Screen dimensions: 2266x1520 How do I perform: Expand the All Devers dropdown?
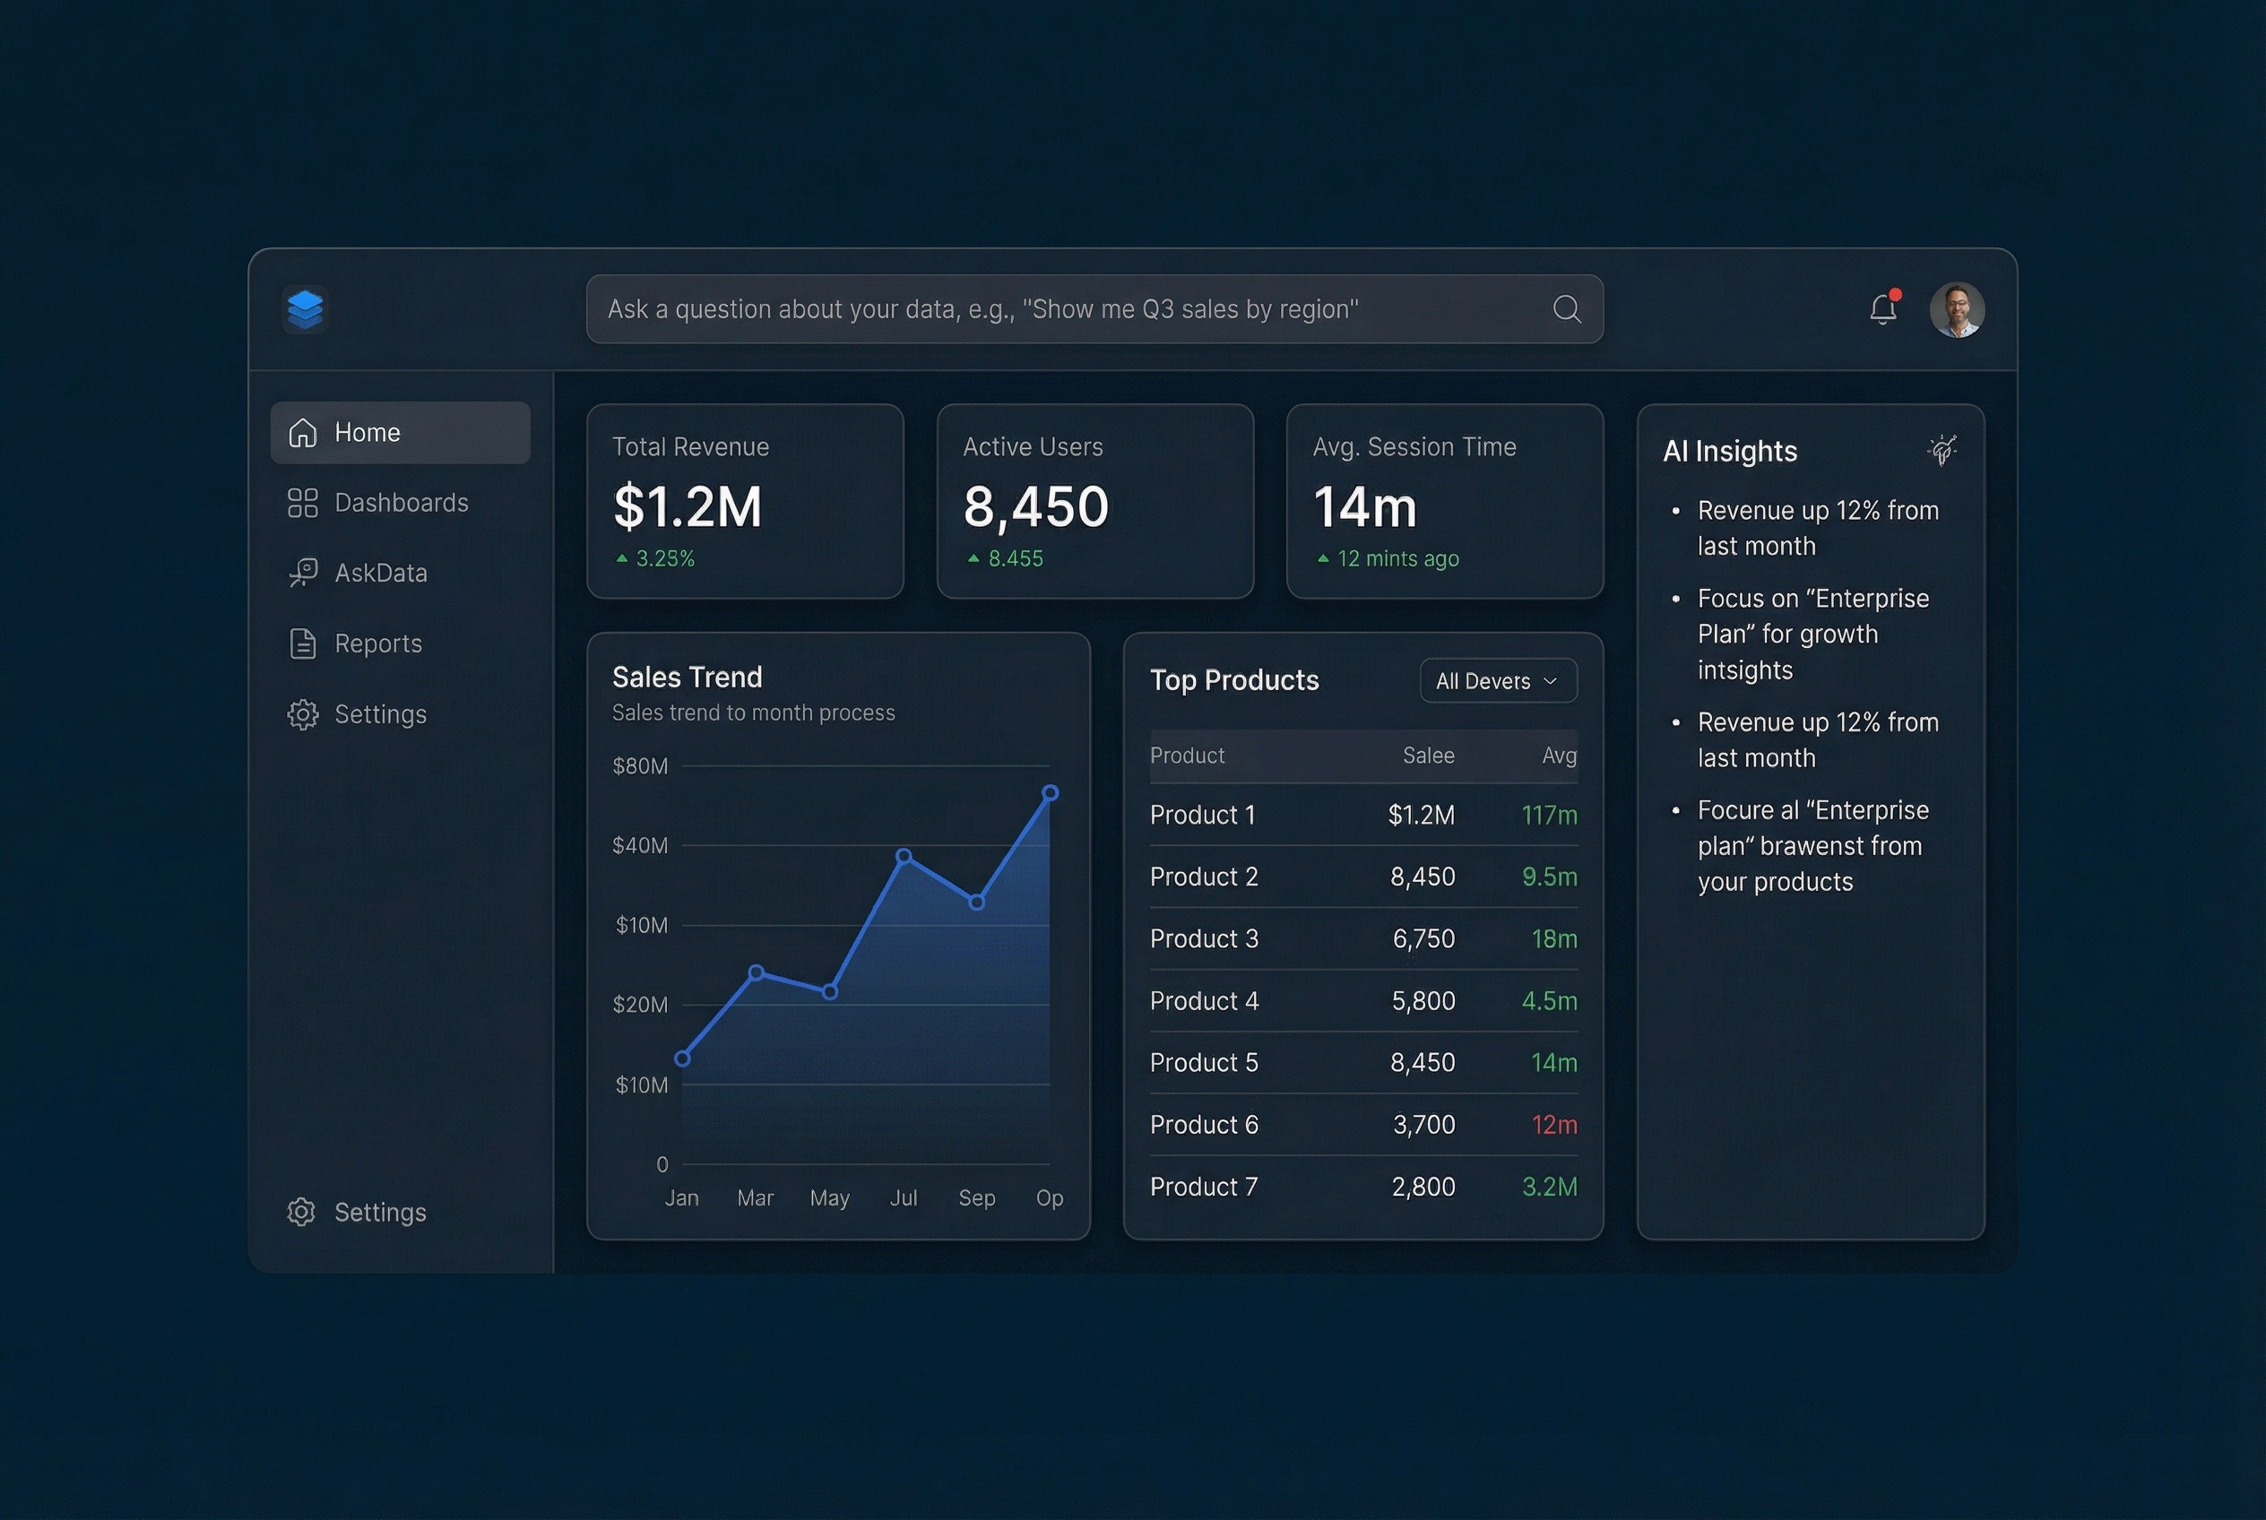coord(1496,681)
